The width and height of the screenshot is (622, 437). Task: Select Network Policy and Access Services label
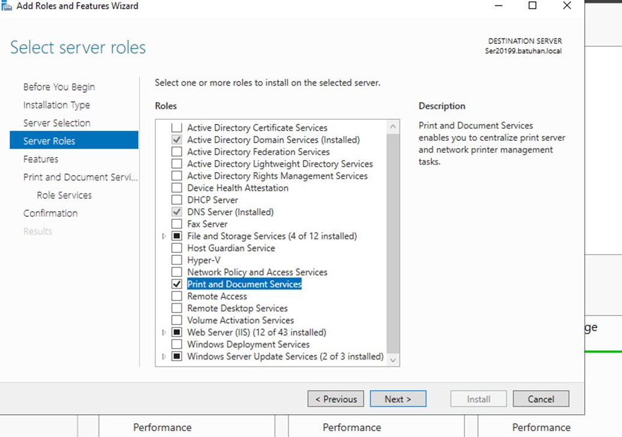[x=257, y=272]
